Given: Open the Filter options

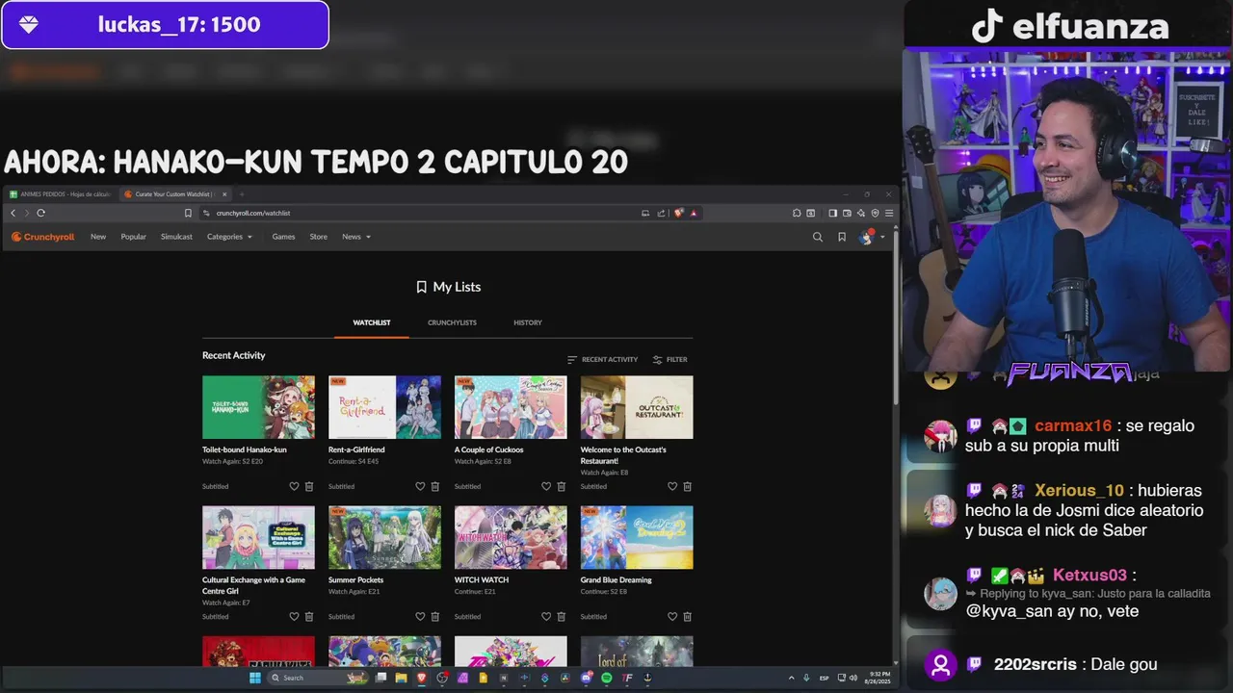Looking at the screenshot, I should [x=669, y=359].
